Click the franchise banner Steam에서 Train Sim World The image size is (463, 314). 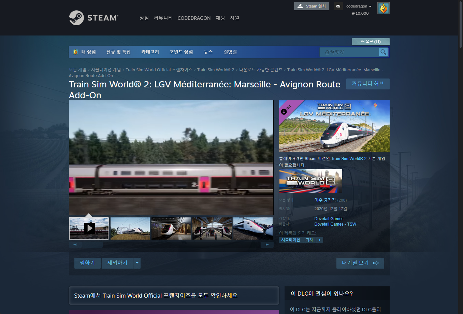click(174, 296)
